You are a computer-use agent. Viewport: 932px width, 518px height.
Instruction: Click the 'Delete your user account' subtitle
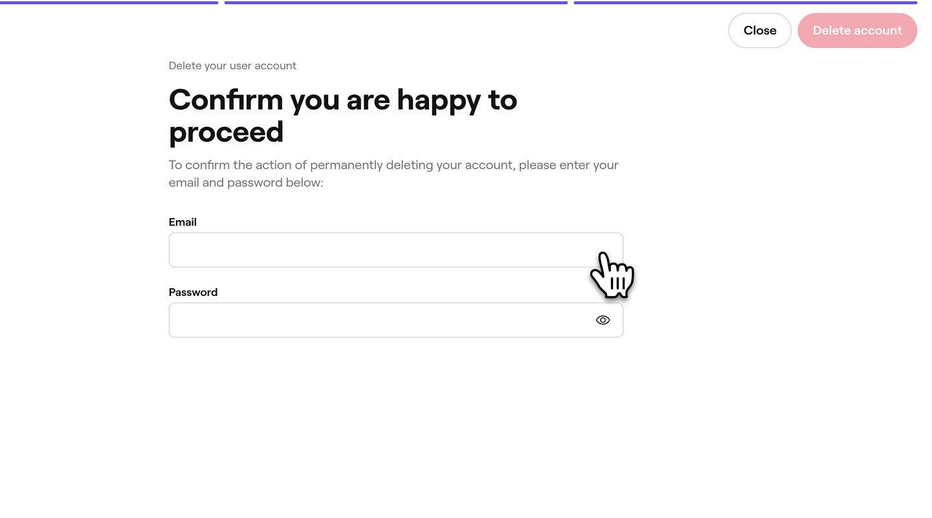tap(232, 65)
